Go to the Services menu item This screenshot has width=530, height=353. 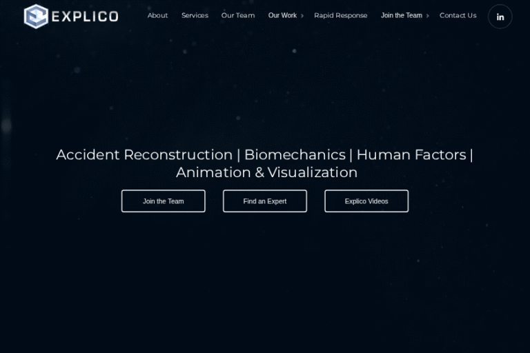(x=195, y=15)
